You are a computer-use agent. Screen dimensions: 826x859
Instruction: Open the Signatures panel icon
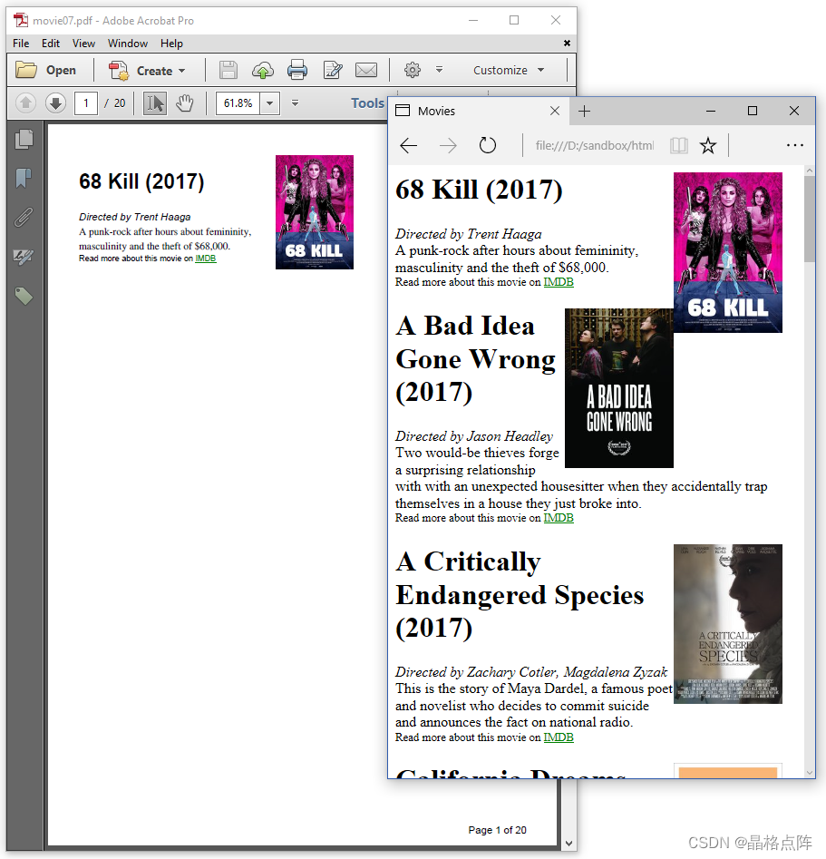click(24, 257)
